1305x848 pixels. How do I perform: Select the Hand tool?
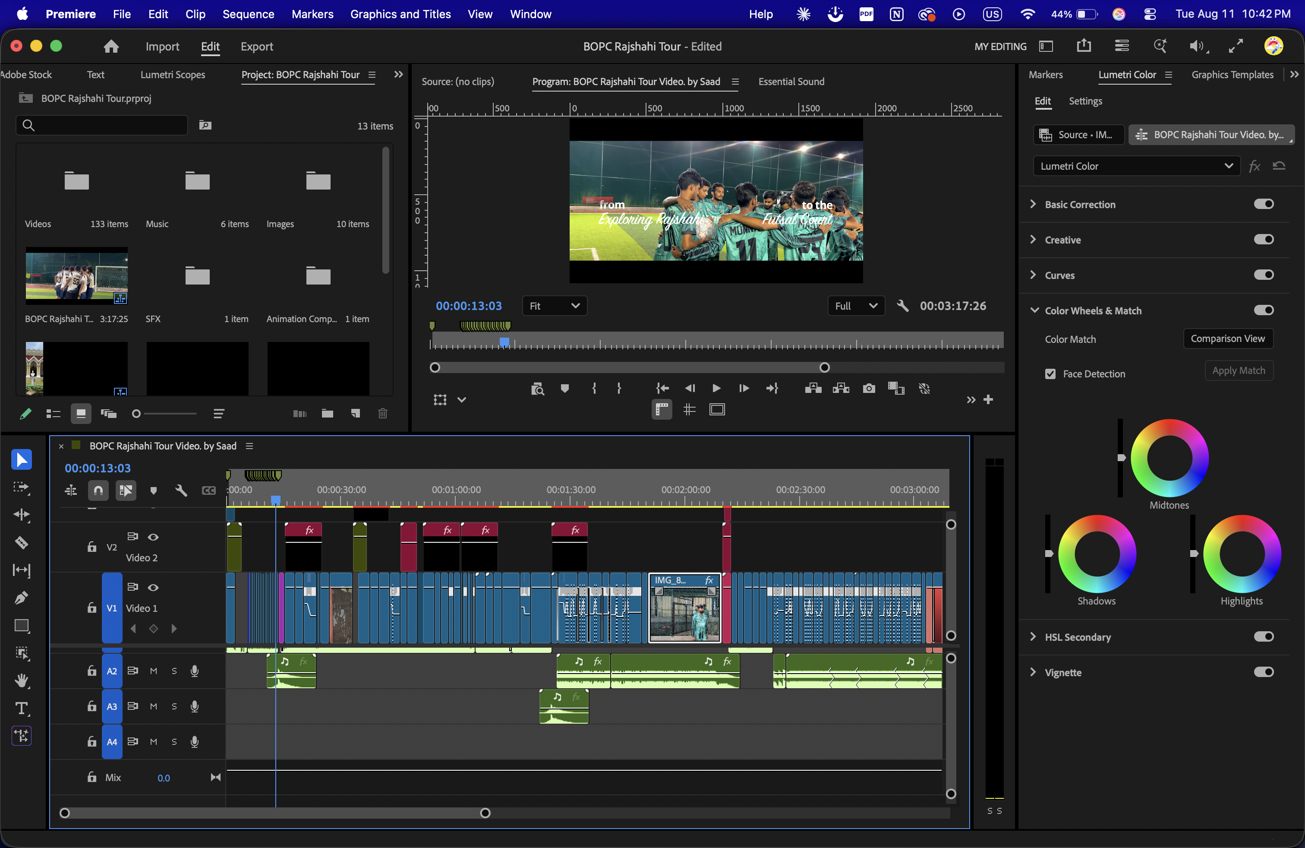(x=22, y=681)
